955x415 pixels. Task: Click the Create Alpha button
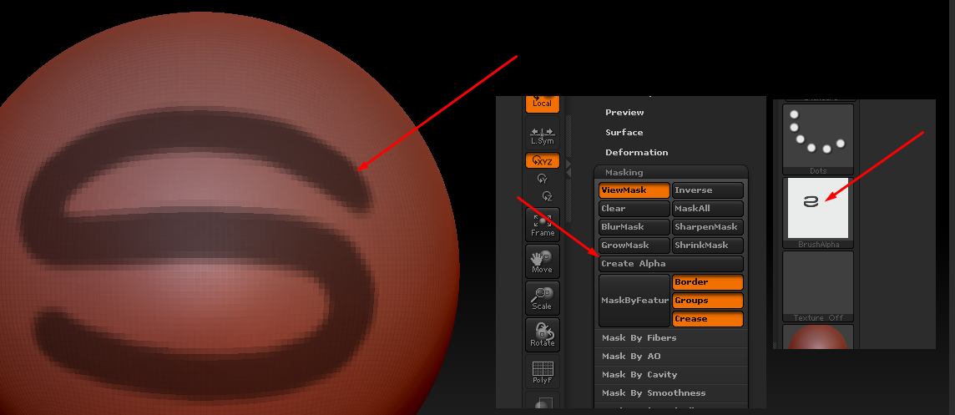coord(671,264)
